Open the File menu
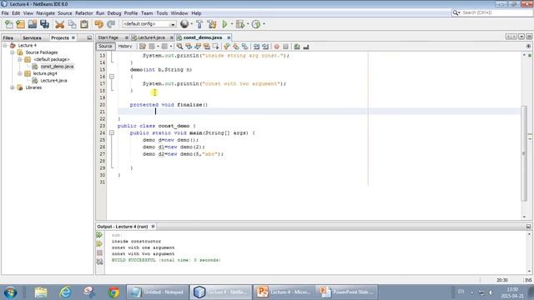534x300 pixels. click(x=5, y=13)
